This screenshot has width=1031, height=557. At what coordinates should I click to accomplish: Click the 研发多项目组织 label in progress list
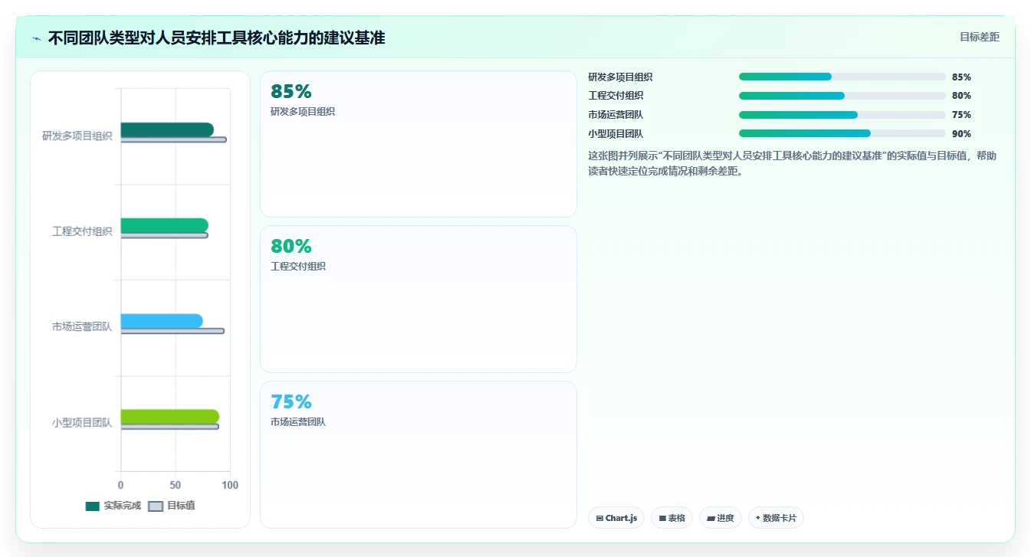tap(620, 77)
